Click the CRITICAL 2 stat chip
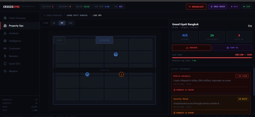This screenshot has height=117, width=255. (48, 7)
